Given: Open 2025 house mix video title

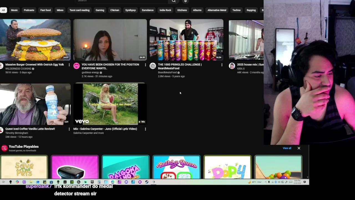Looking at the screenshot, I should tap(250, 64).
